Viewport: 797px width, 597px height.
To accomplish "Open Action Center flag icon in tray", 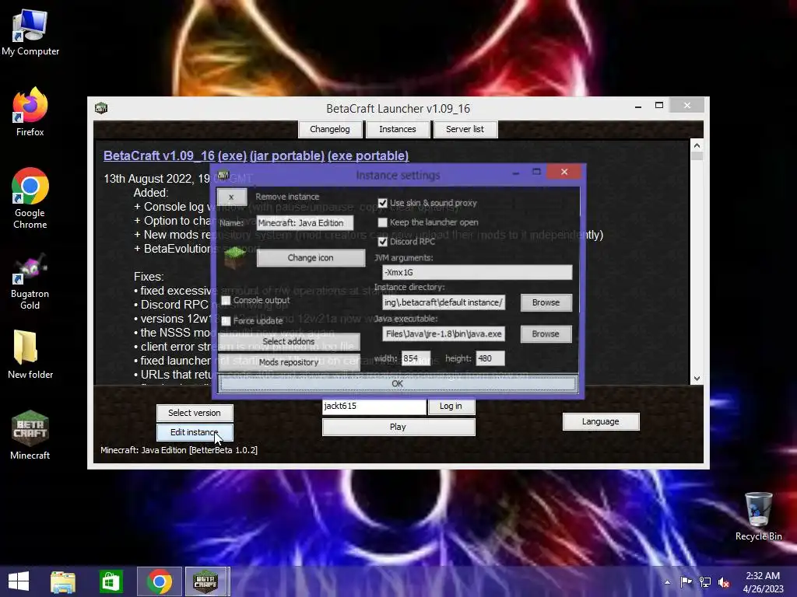I will tap(686, 582).
